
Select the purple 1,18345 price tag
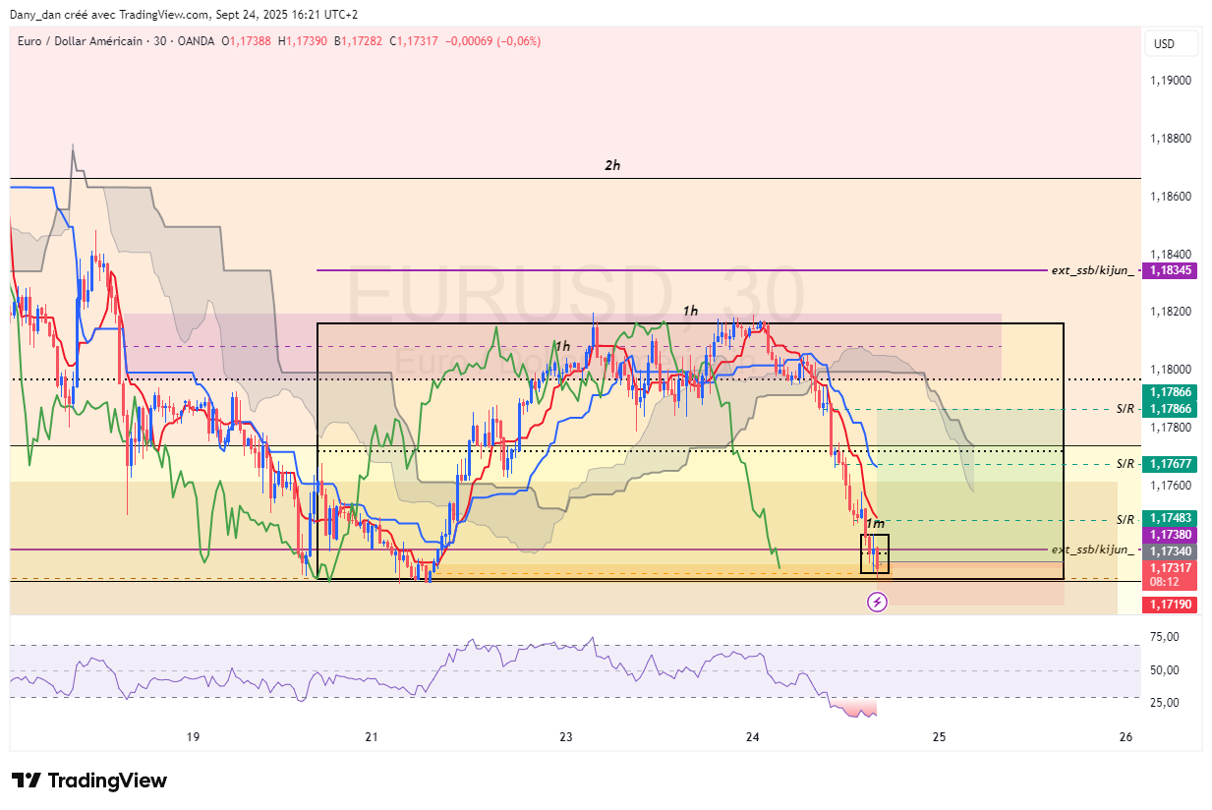point(1170,270)
